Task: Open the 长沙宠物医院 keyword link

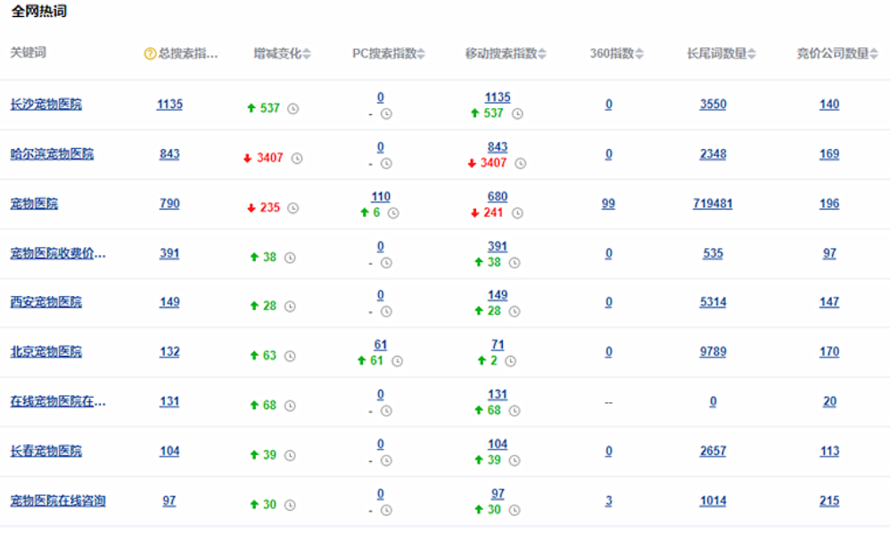Action: coord(46,104)
